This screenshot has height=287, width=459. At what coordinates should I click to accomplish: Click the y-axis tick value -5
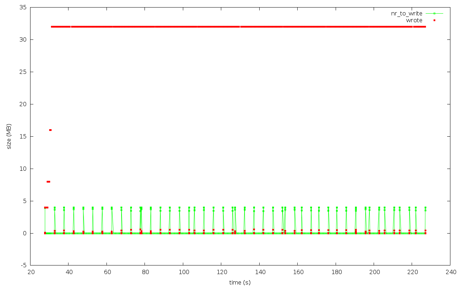[x=24, y=265]
